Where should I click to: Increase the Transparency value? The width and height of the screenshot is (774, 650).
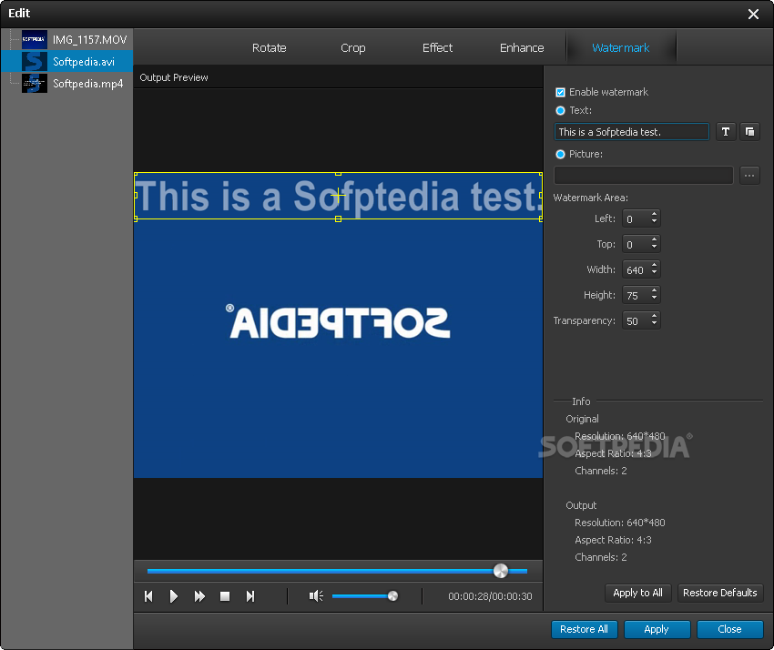(654, 317)
